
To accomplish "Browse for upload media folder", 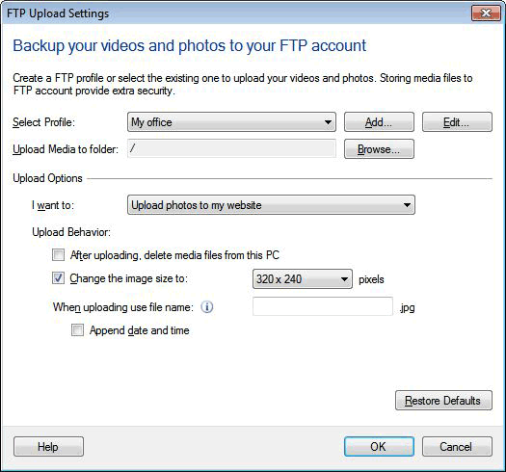I will [379, 149].
